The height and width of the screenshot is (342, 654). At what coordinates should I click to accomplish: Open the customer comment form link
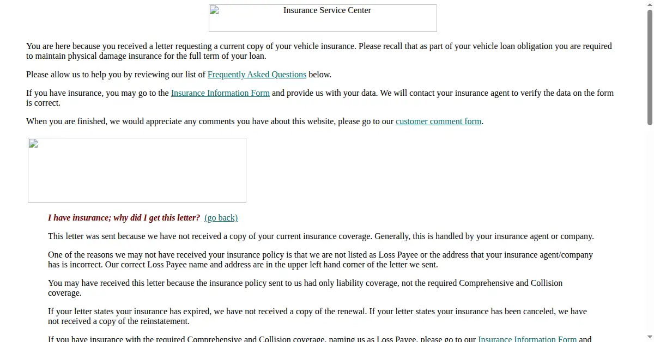[x=439, y=121]
